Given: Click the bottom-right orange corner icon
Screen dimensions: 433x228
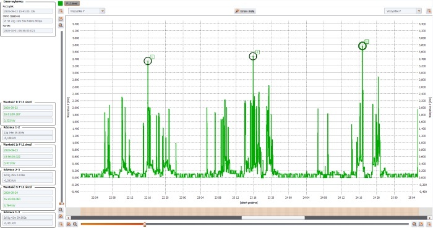Looking at the screenshot, I should [x=429, y=224].
